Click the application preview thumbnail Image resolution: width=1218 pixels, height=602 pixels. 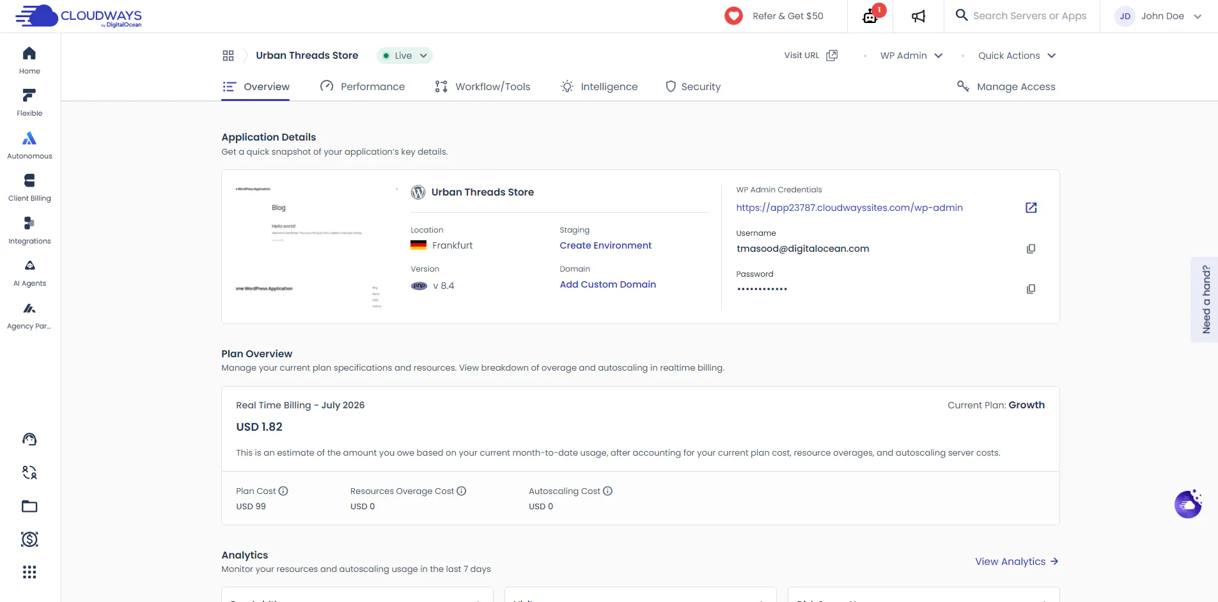[x=318, y=247]
